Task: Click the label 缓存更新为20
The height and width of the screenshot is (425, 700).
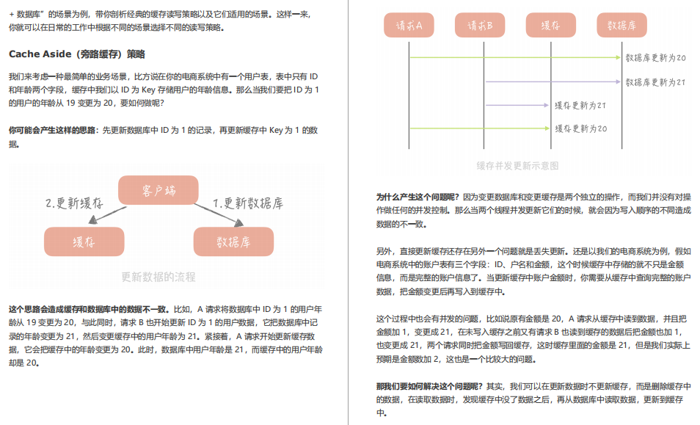Action: click(x=581, y=128)
